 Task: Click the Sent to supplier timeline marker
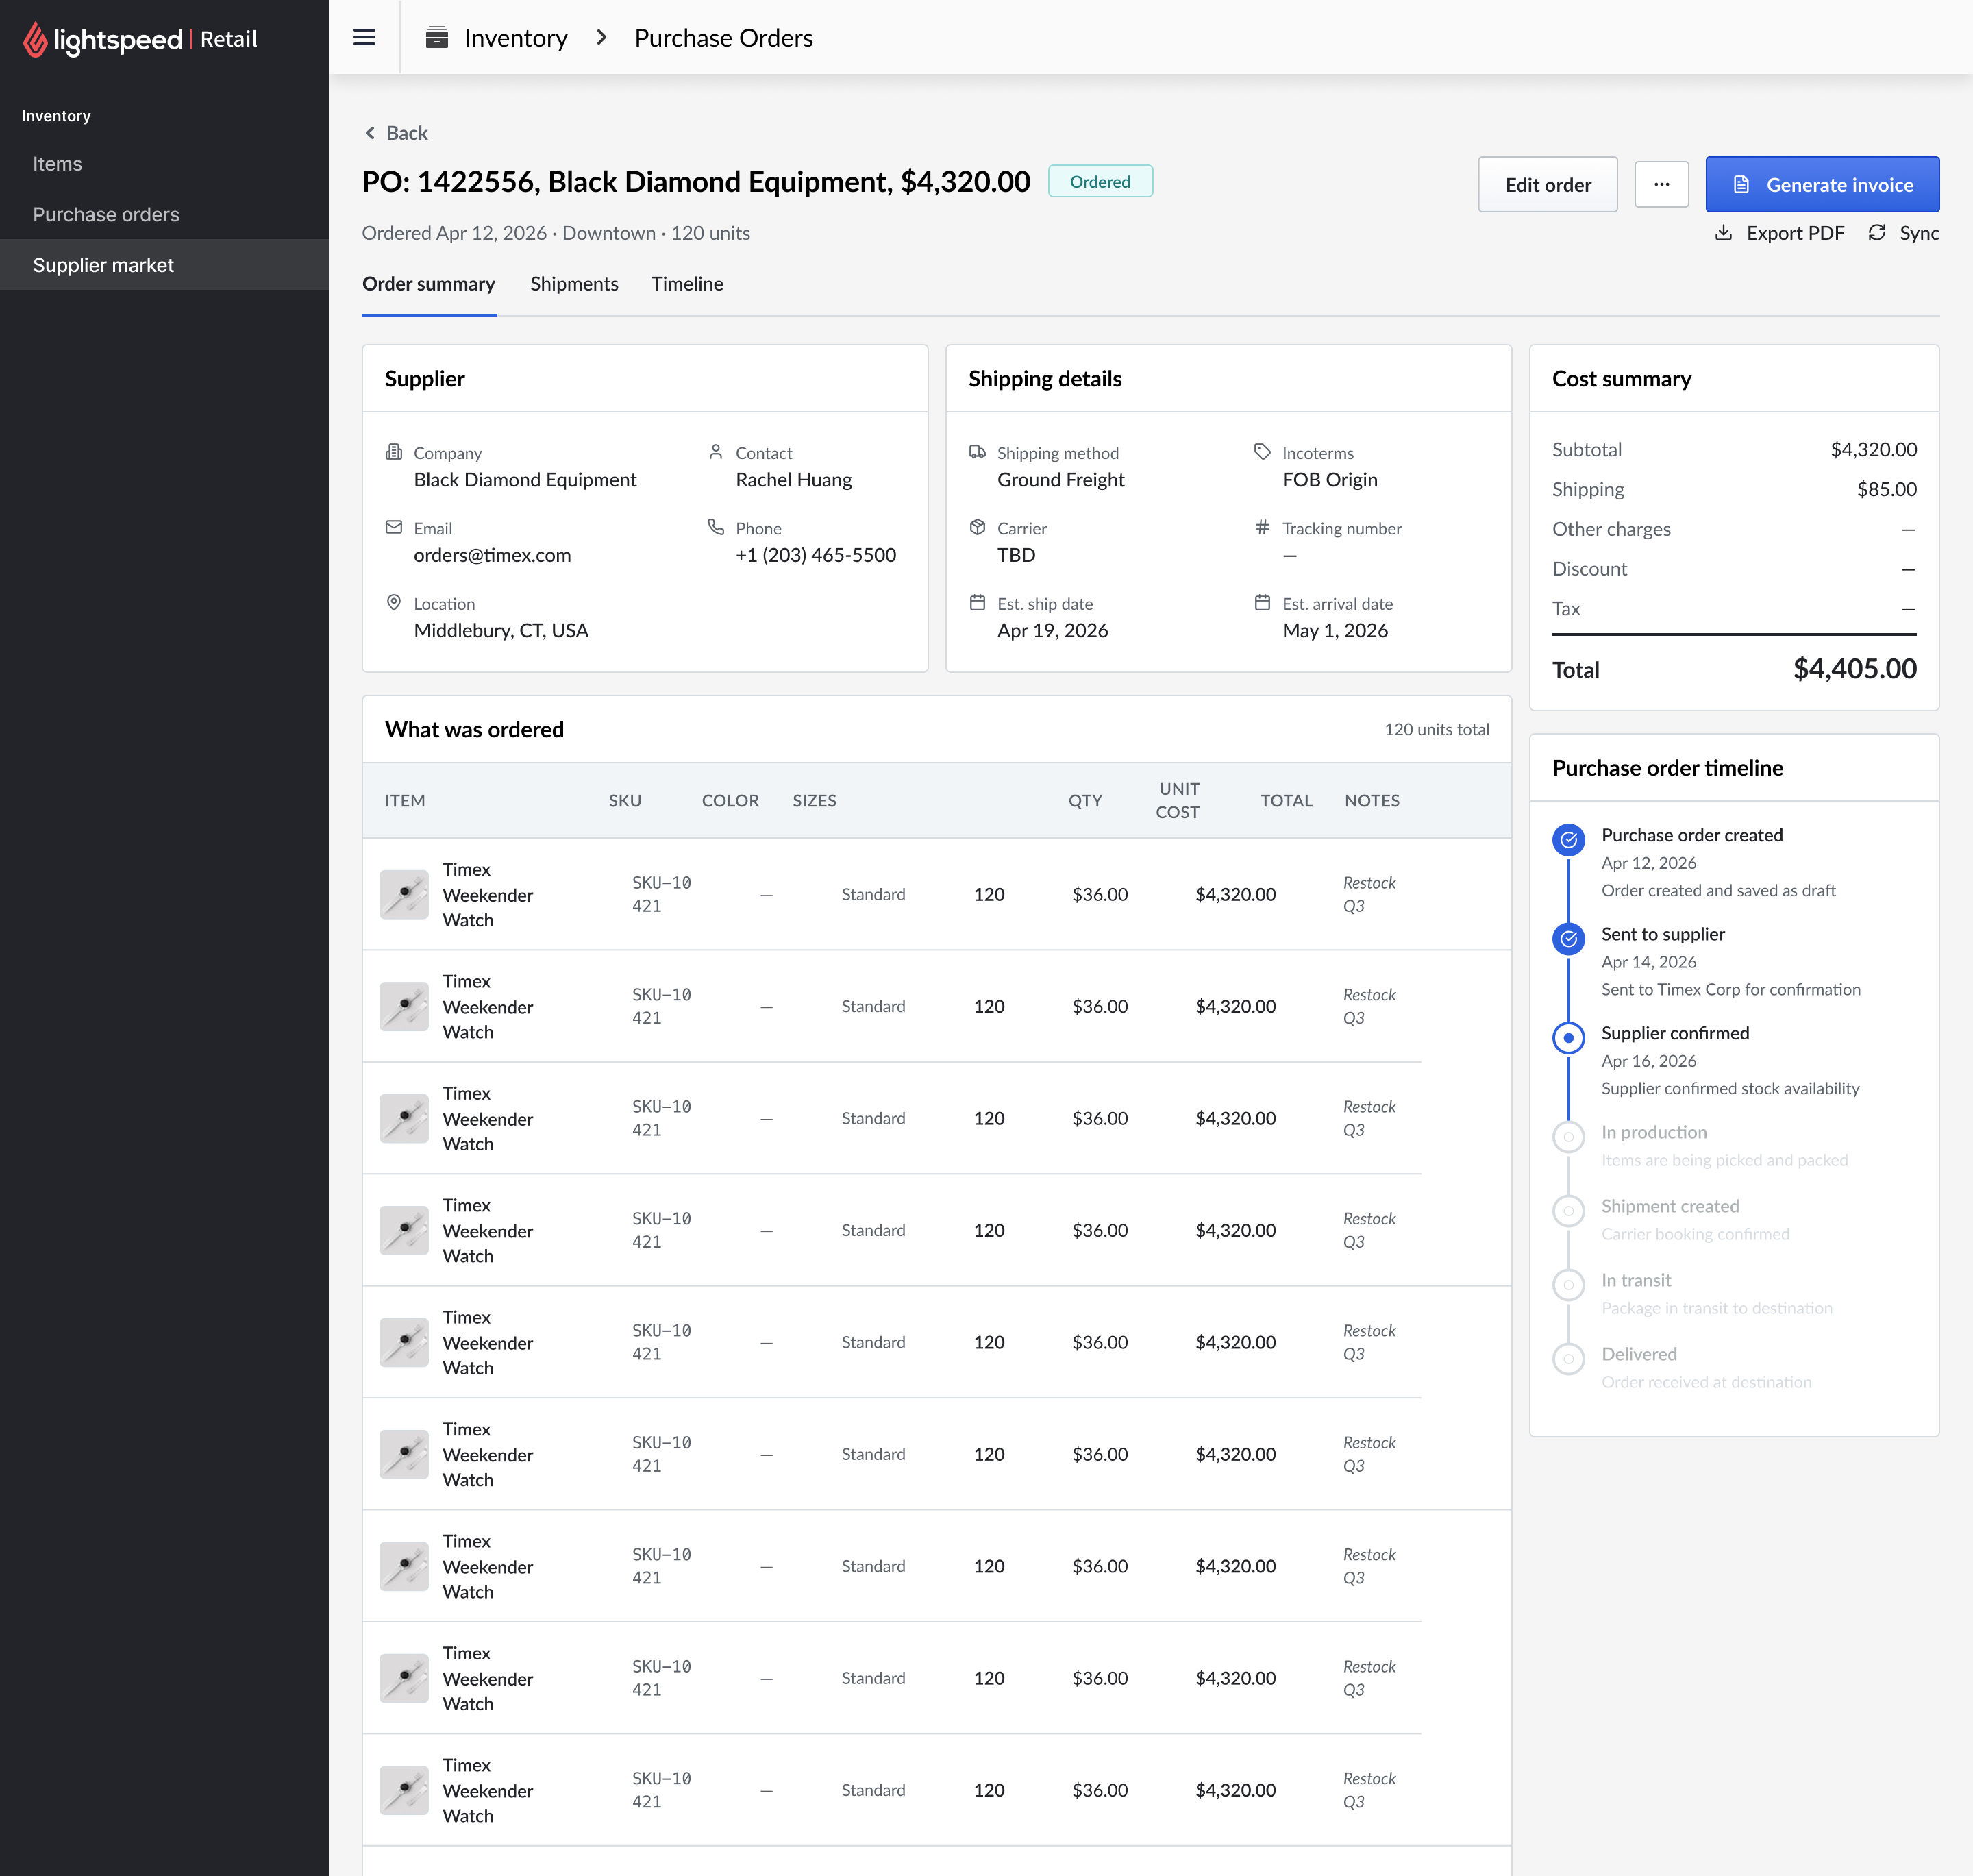point(1568,939)
